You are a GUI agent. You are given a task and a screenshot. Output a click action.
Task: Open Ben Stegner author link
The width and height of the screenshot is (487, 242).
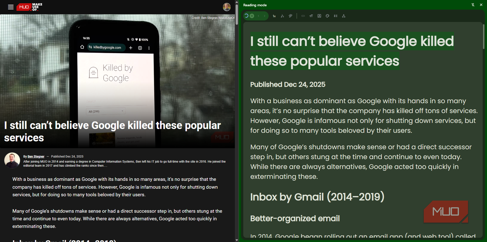click(36, 157)
